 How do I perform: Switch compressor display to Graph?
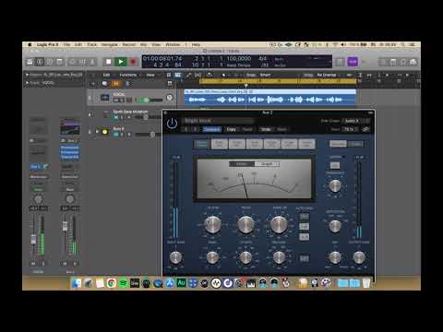point(267,164)
